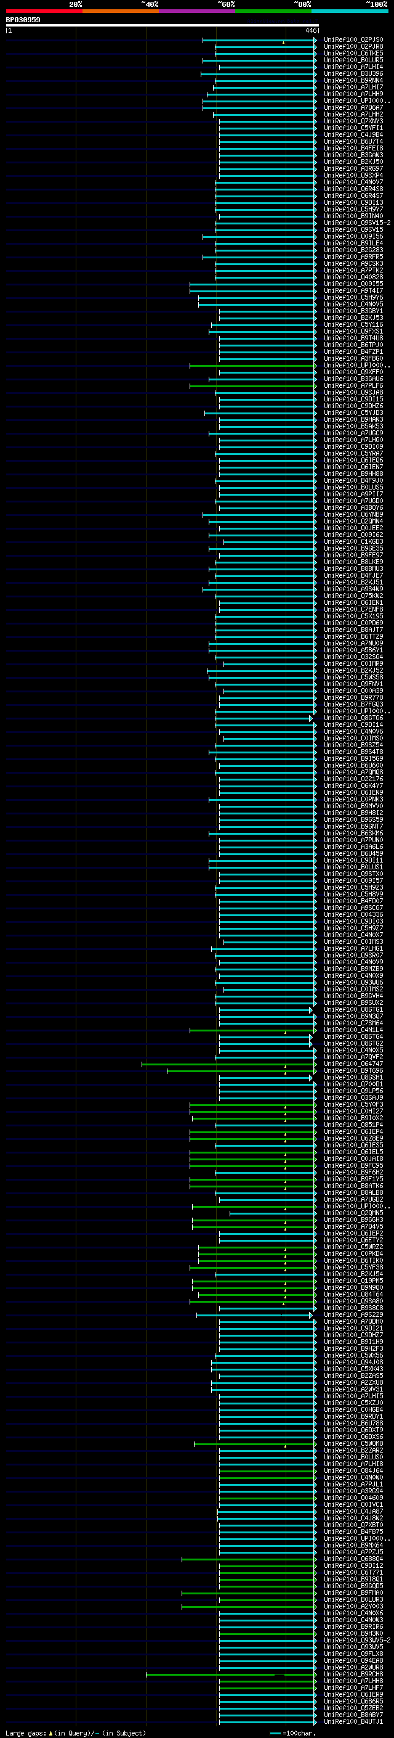The width and height of the screenshot is (394, 1738).
Task: Click label UniRef100_Q40828
Action: pyautogui.click(x=353, y=277)
